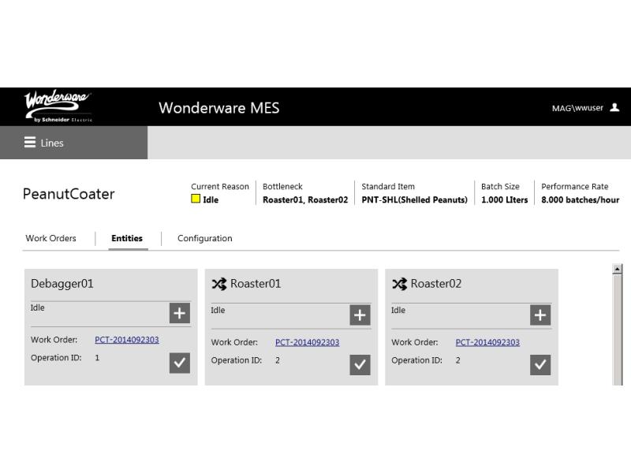Click the PeanutCoater line name

point(69,194)
